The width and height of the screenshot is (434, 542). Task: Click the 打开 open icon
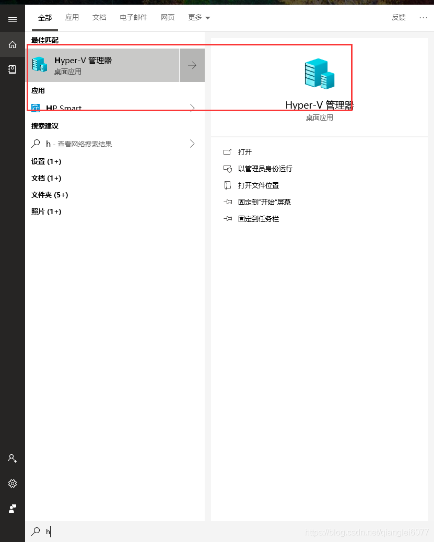227,152
